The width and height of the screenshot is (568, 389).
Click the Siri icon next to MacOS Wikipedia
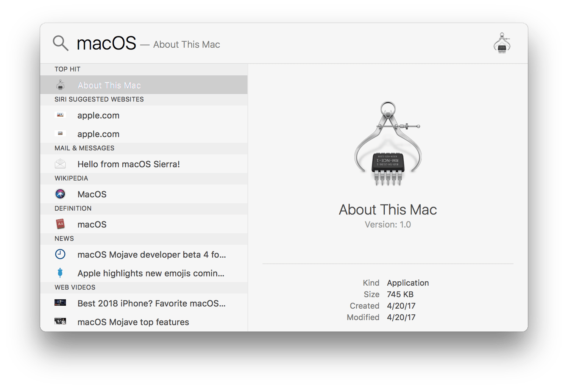(60, 194)
